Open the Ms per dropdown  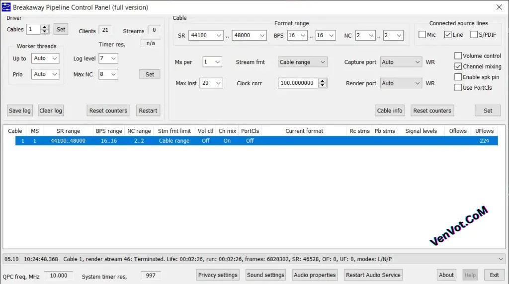coord(212,62)
